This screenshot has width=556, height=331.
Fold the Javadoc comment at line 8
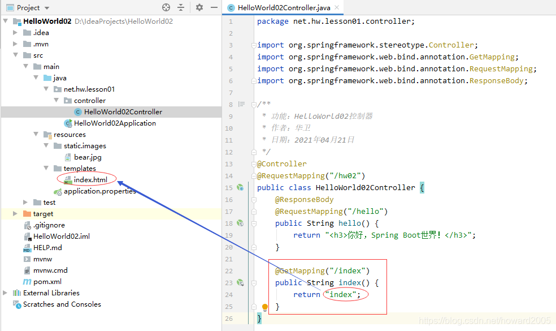point(254,105)
